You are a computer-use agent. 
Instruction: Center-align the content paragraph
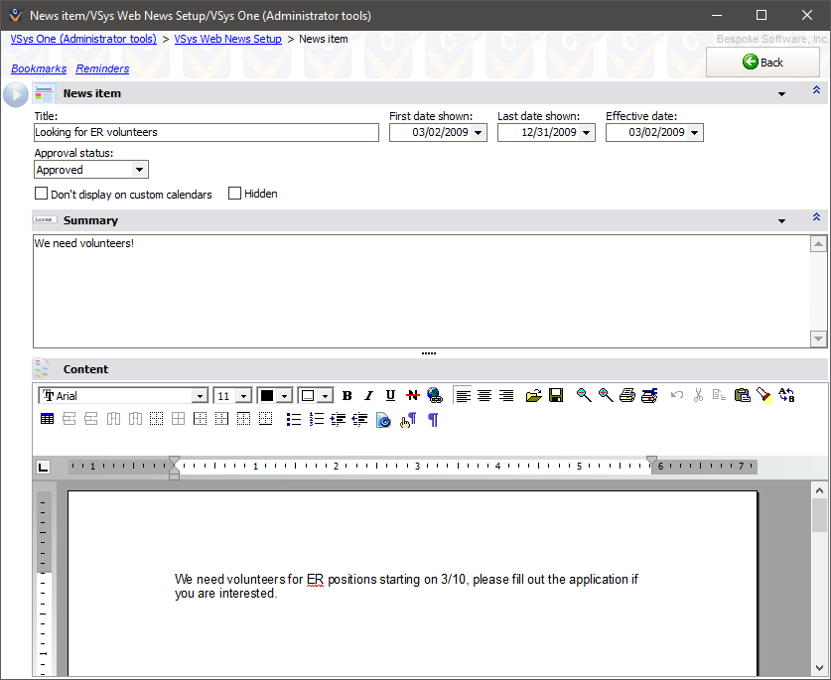point(485,395)
